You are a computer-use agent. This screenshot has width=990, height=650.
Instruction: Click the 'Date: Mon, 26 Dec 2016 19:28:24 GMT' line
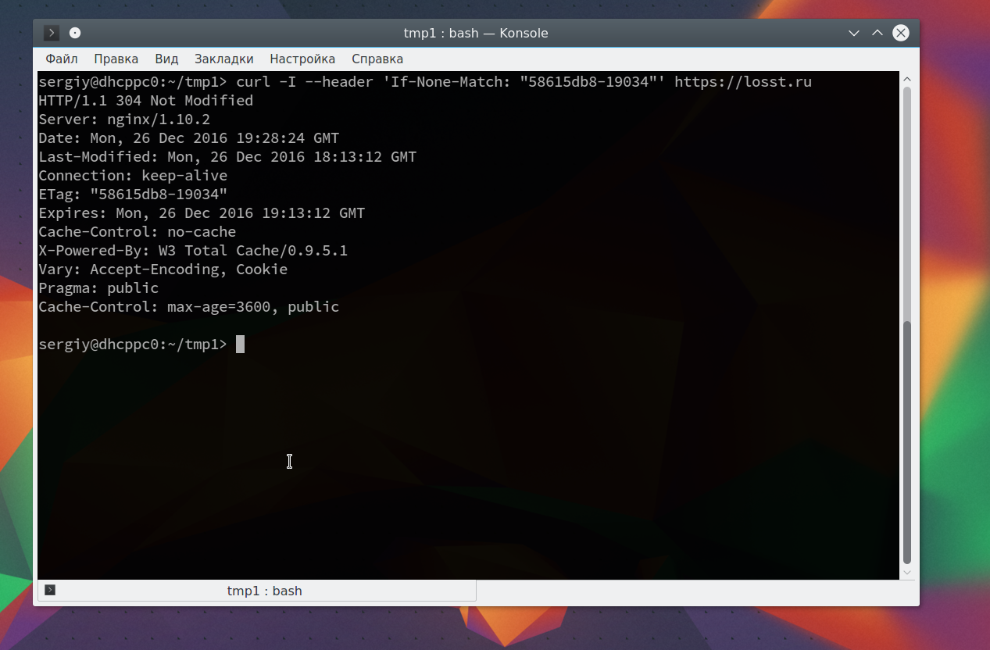pos(189,138)
